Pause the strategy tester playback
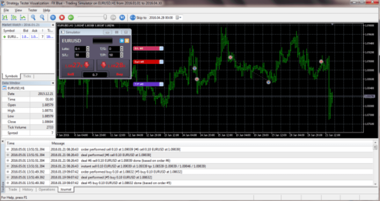This screenshot has height=201, width=380. point(53,17)
